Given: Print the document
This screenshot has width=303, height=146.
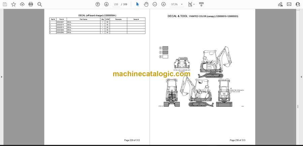Looking at the screenshot, I should coord(31,4).
